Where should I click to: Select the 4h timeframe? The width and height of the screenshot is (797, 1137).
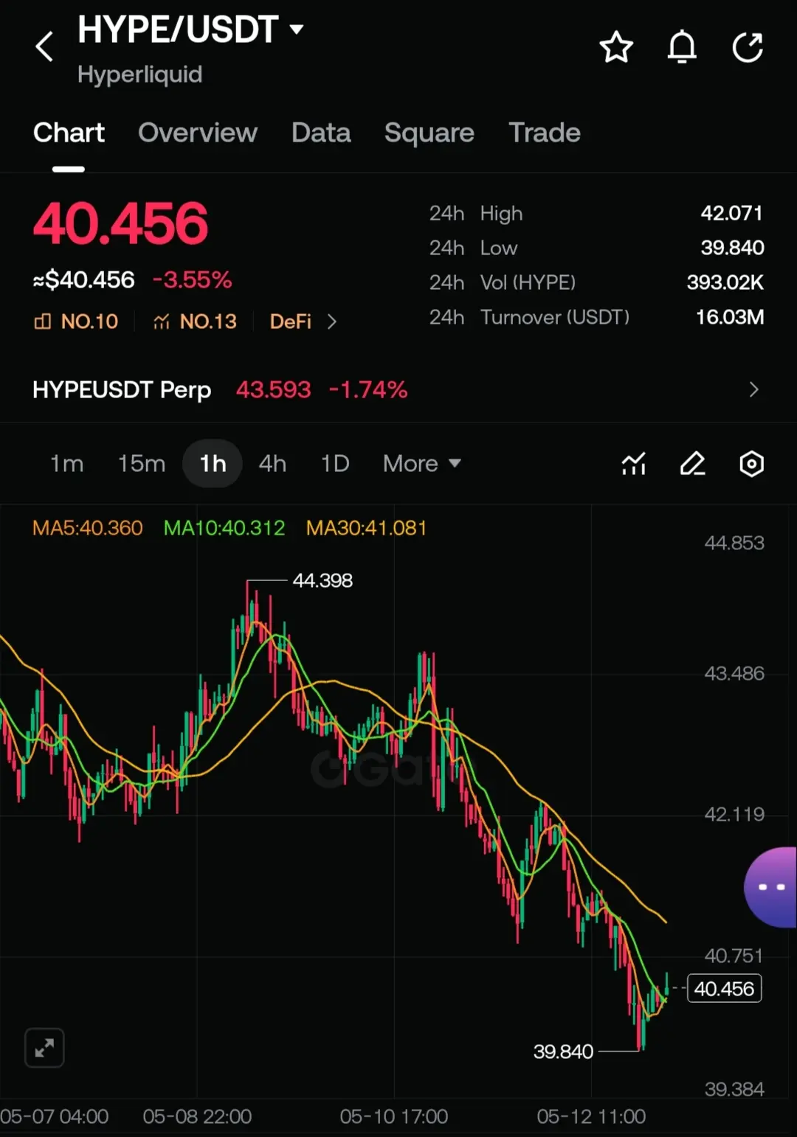click(x=272, y=464)
